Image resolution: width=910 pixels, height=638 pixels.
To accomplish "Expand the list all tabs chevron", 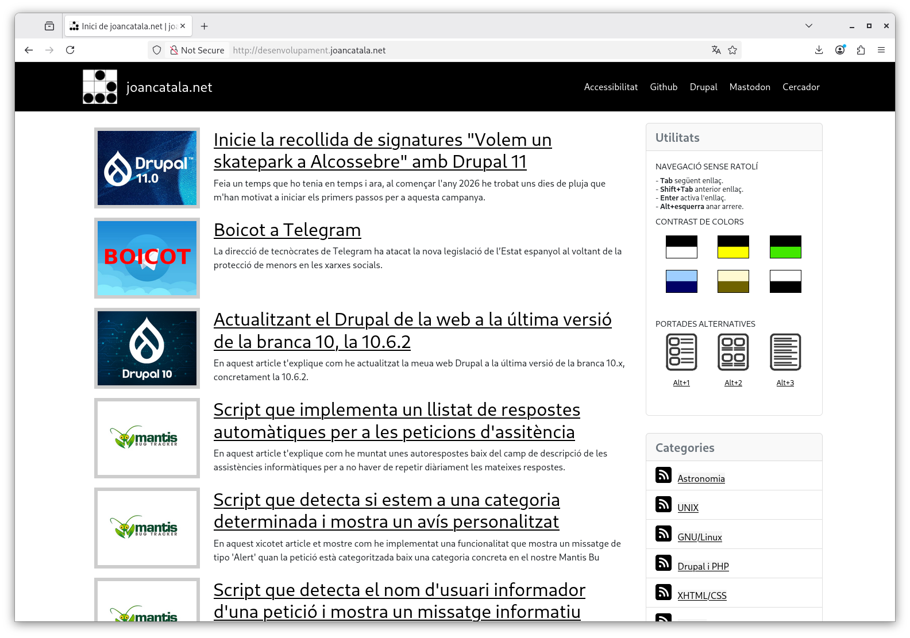I will click(809, 26).
